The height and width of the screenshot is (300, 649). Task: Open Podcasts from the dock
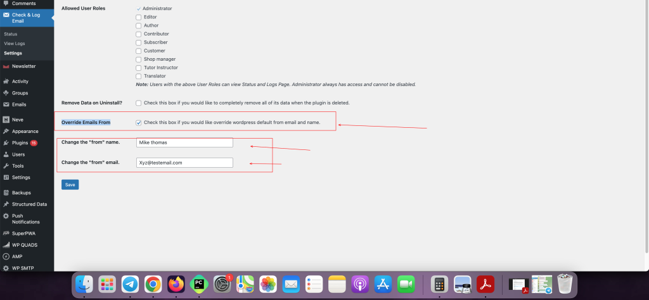(360, 284)
